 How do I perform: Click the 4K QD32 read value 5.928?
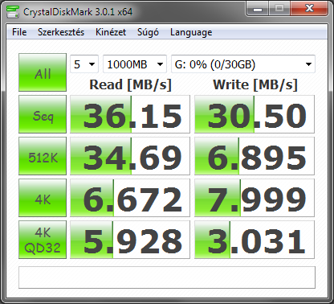(x=130, y=240)
